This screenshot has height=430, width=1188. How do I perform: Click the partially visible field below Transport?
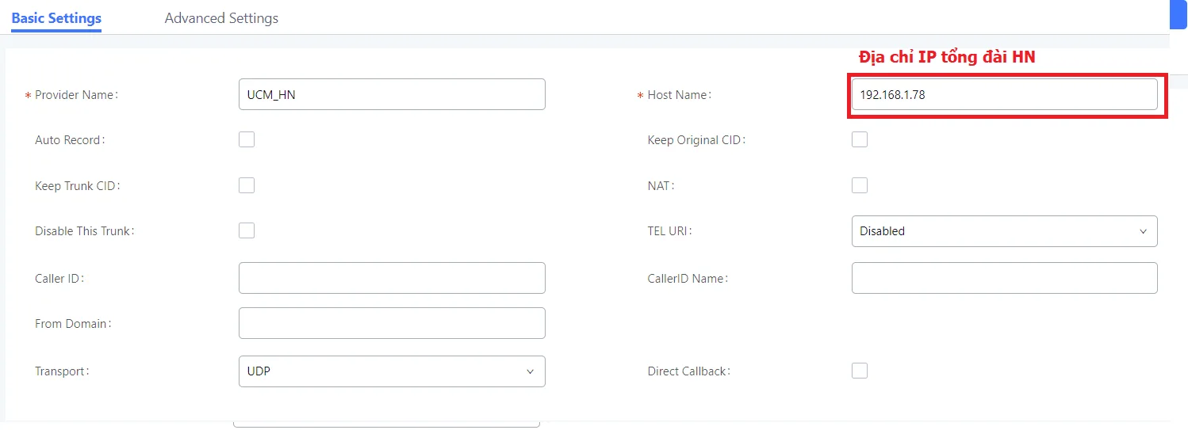[x=386, y=424]
